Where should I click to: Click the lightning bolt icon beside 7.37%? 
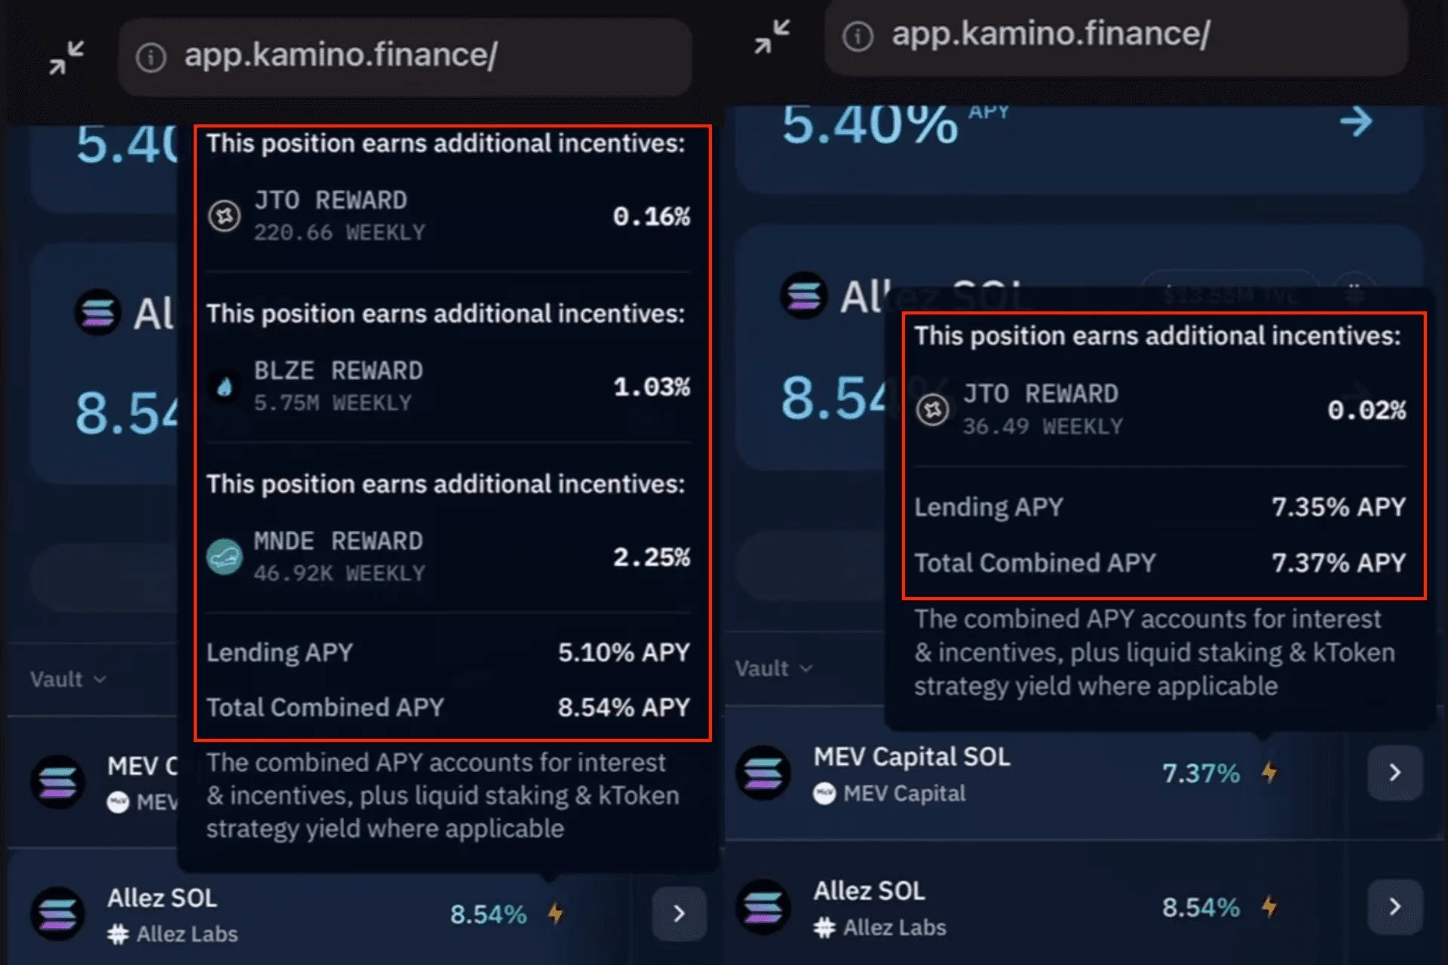(x=1269, y=772)
